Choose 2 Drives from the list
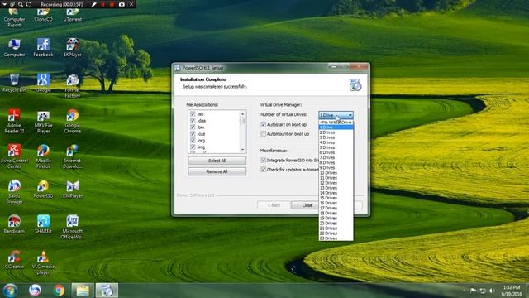This screenshot has width=529, height=298. point(336,132)
